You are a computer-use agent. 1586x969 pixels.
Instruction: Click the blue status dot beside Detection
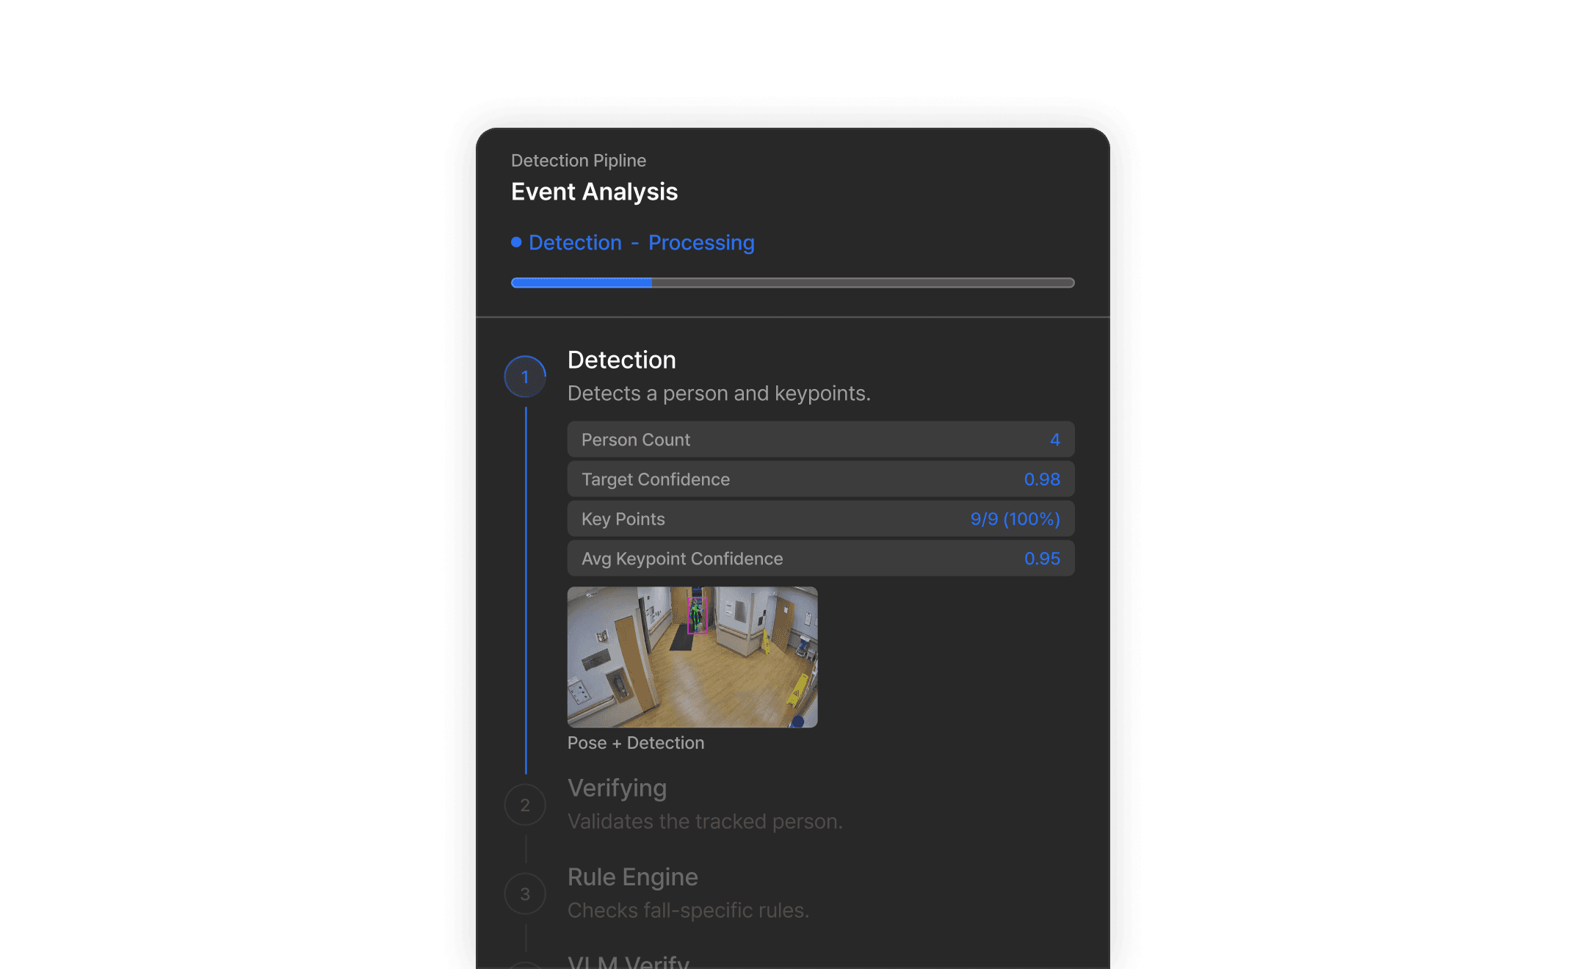516,242
